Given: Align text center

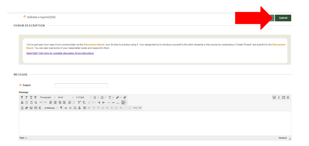Looking at the screenshot, I should pyautogui.click(x=55, y=103).
